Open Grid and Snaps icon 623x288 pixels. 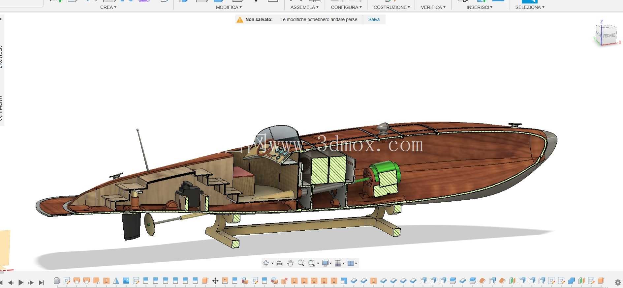tap(338, 263)
